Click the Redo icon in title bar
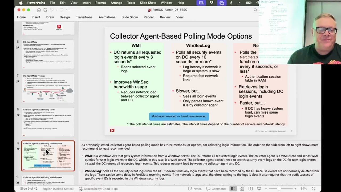Image resolution: width=341 pixels, height=192 pixels. tap(61, 10)
